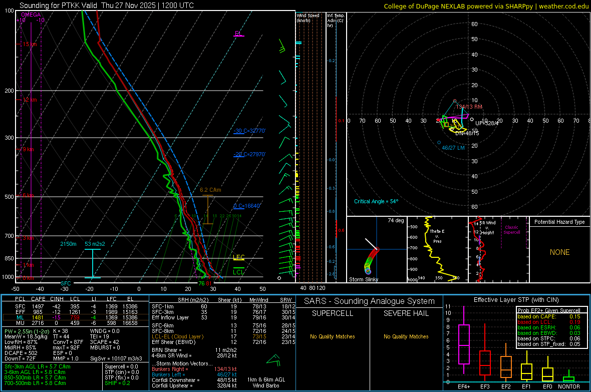Click the 'SARS - Sounding Analogue System' header
The height and width of the screenshot is (392, 591).
[370, 301]
